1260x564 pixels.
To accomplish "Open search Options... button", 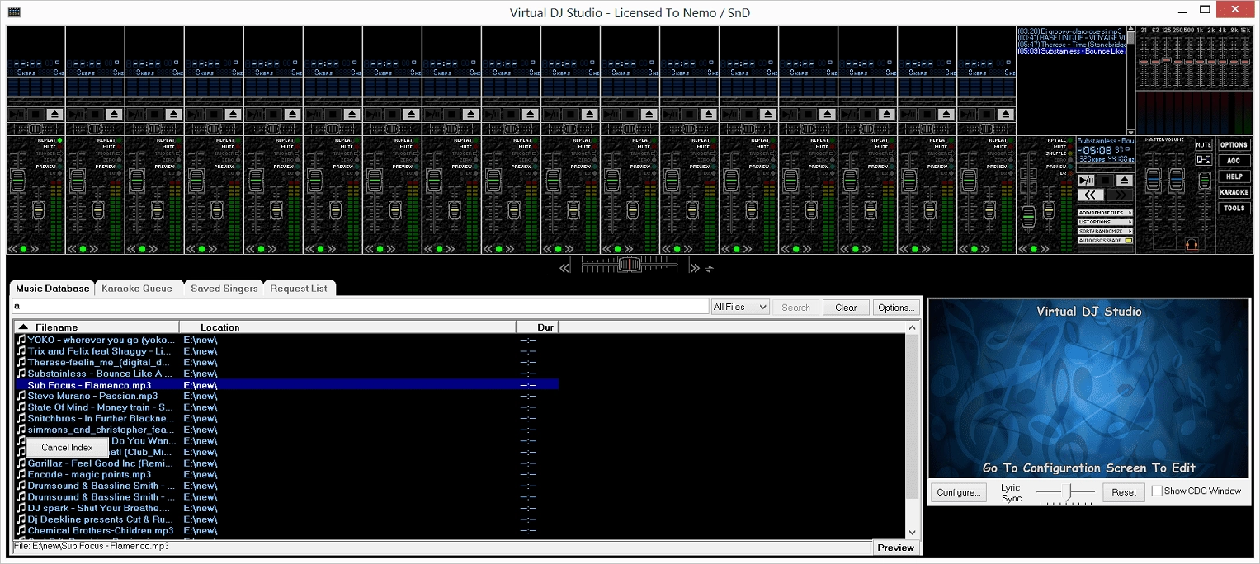I will (x=896, y=308).
